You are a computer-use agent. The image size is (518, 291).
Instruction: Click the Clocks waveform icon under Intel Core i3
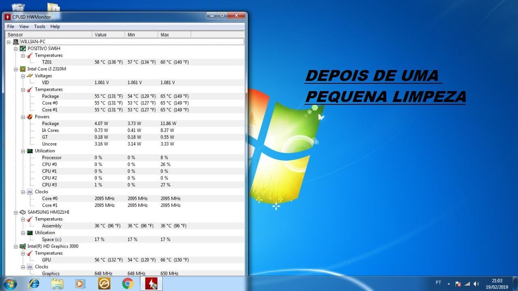click(30, 191)
